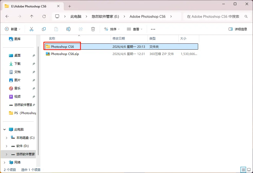Open 图片 Pictures in sidebar
253x173 pixels.
click(15, 80)
